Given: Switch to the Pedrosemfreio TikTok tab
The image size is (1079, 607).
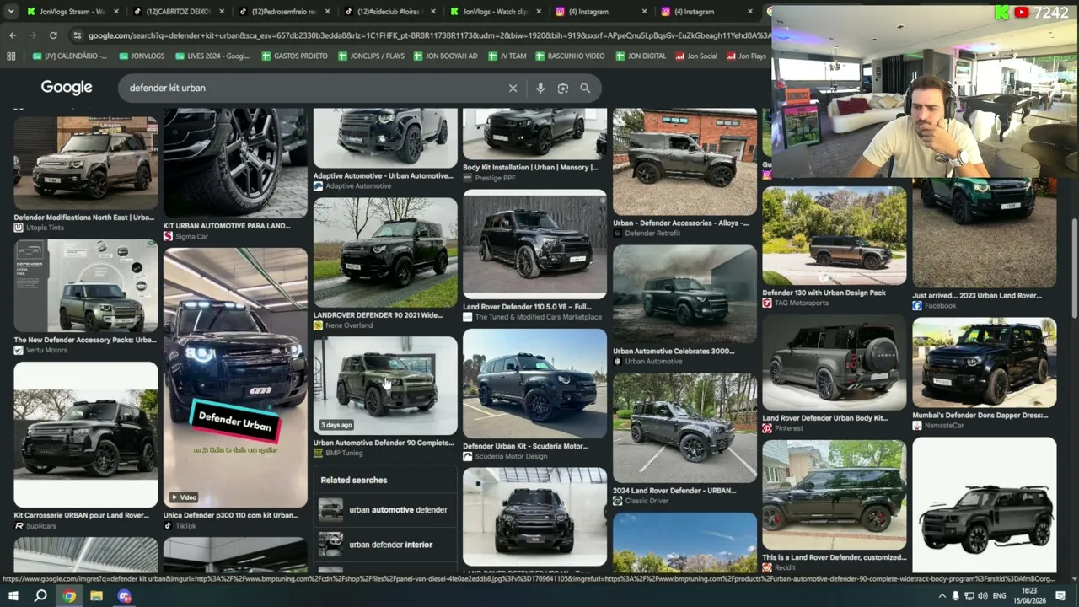Looking at the screenshot, I should (282, 12).
